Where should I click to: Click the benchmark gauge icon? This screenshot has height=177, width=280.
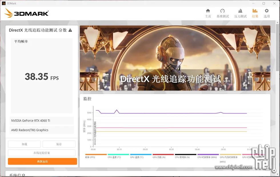[x=223, y=11]
